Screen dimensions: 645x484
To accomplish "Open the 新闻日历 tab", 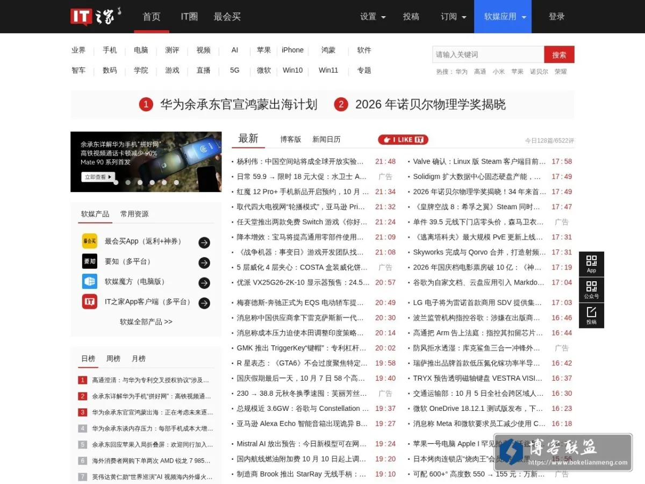I will (x=326, y=139).
